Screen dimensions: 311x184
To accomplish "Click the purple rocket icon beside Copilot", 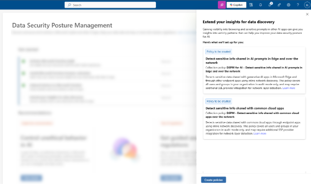I will point(222,5).
